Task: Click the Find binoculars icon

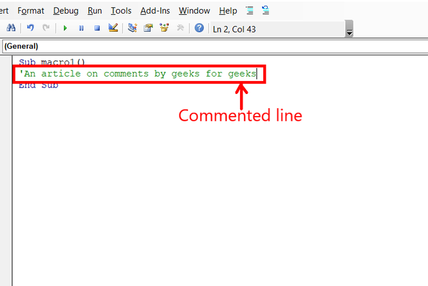Action: click(11, 28)
